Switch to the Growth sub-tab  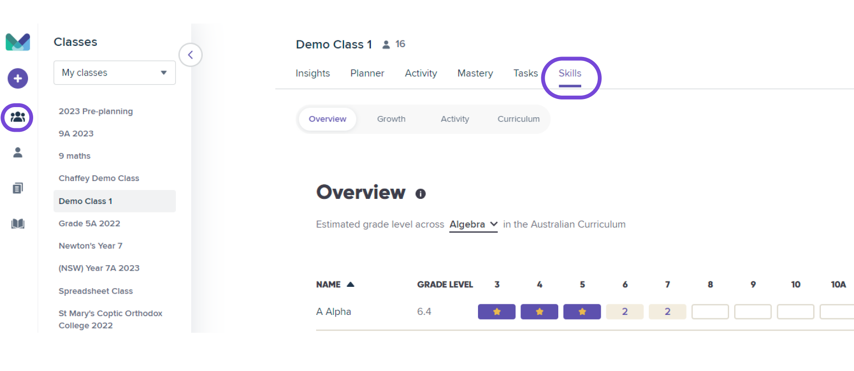(391, 119)
